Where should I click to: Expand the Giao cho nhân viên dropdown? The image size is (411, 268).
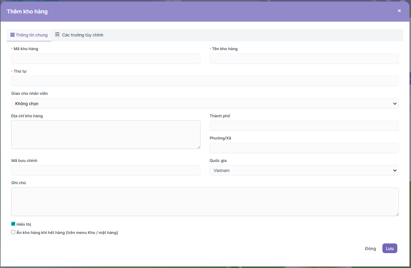click(205, 104)
